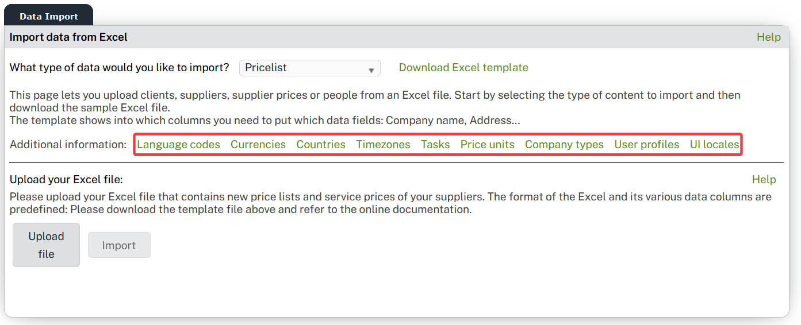Open the Price units link
This screenshot has height=325, width=801.
coord(487,145)
